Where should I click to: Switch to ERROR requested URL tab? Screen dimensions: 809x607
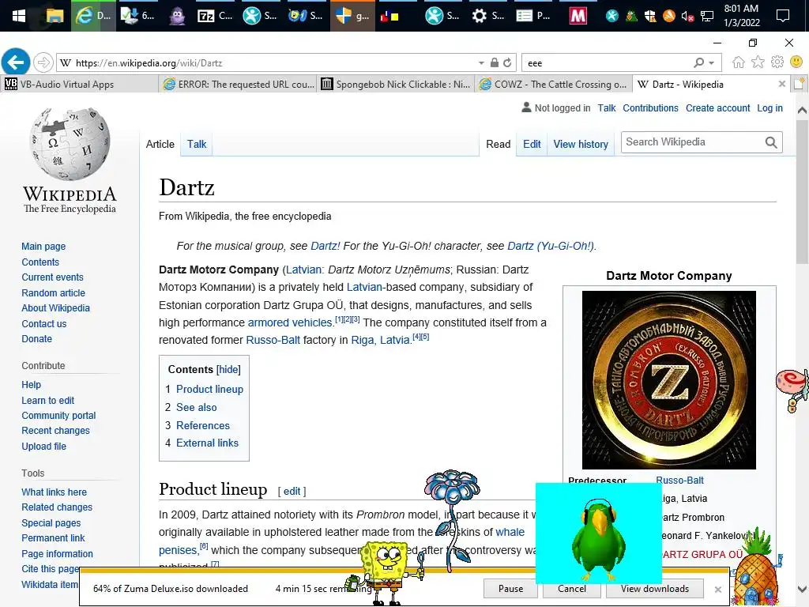tap(238, 84)
